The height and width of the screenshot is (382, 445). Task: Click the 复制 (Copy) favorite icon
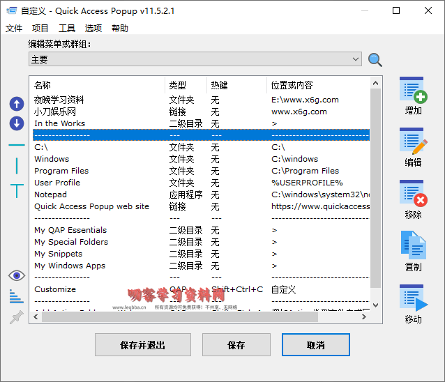[x=413, y=245]
